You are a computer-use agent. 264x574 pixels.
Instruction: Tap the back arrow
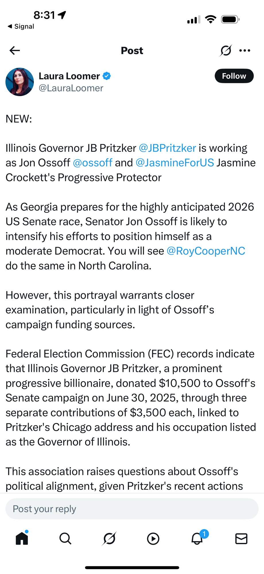coord(15,51)
